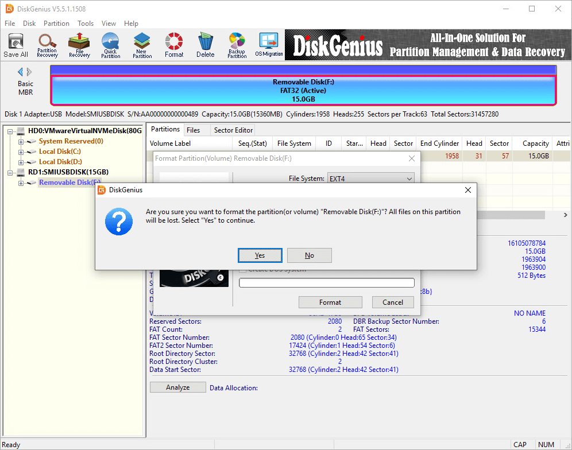Open the View menu

tap(109, 24)
